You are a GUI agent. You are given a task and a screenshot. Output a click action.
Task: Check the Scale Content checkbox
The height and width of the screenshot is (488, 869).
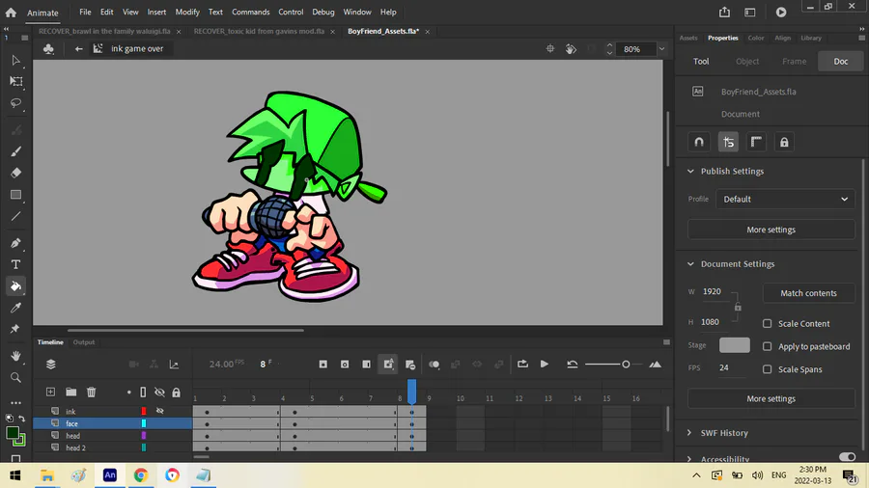[x=767, y=324]
